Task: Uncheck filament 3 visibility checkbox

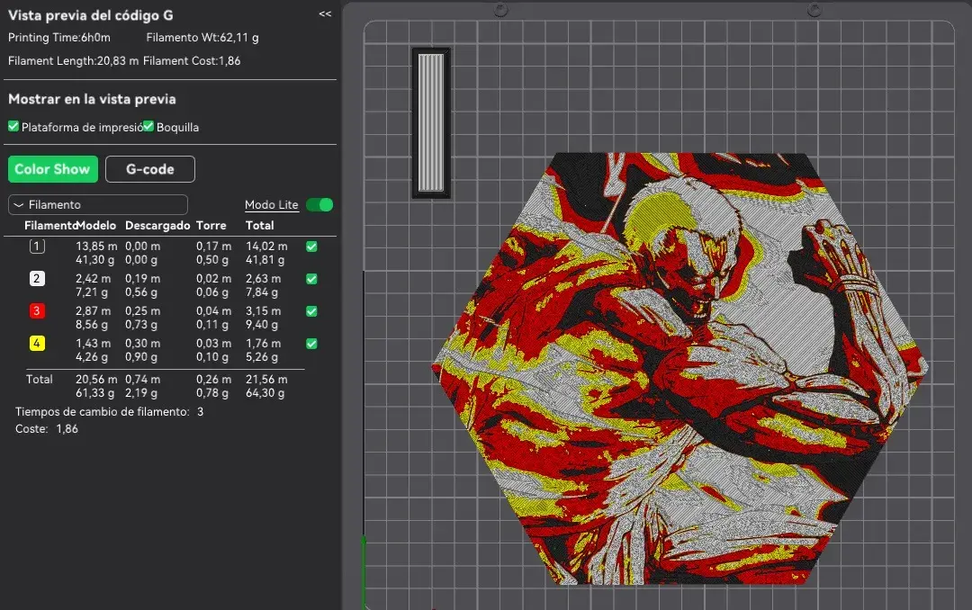Action: coord(311,311)
